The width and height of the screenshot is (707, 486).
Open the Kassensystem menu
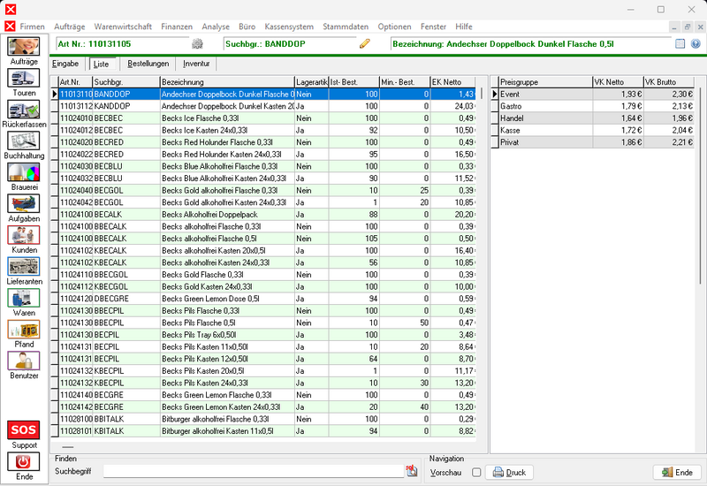tap(289, 27)
